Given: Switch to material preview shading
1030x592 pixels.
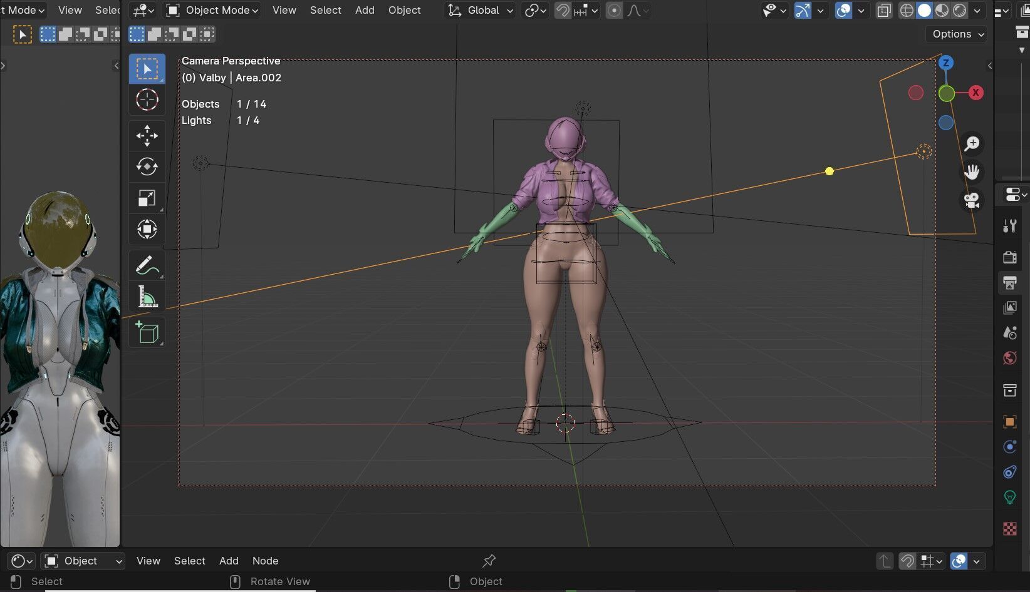Looking at the screenshot, I should (x=942, y=11).
